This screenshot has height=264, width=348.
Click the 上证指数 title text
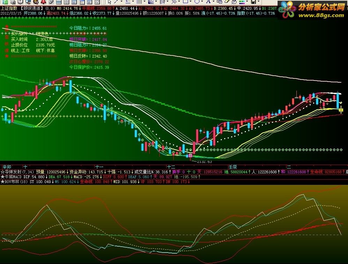pyautogui.click(x=9, y=8)
